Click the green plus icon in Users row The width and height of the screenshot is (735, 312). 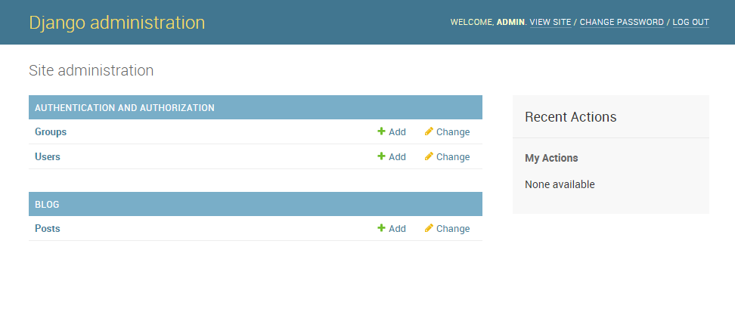(382, 156)
